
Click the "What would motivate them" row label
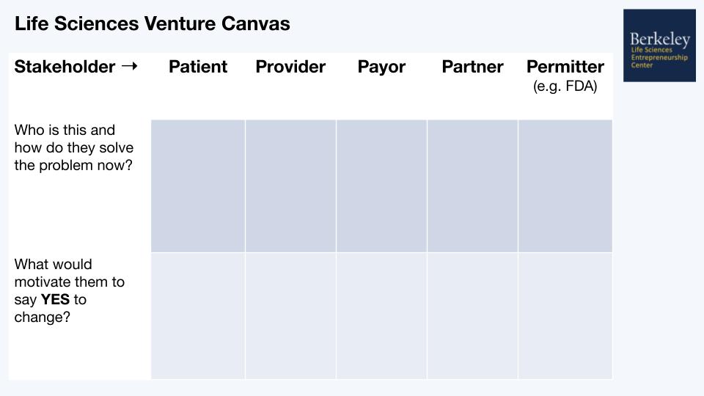(70, 290)
